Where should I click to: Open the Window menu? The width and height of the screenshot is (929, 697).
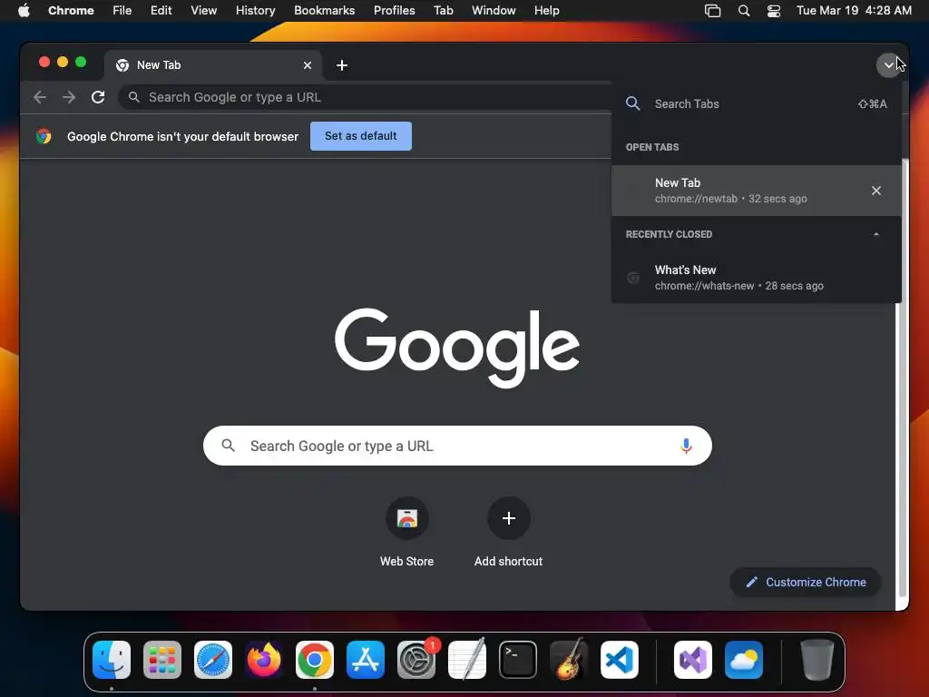click(x=494, y=10)
